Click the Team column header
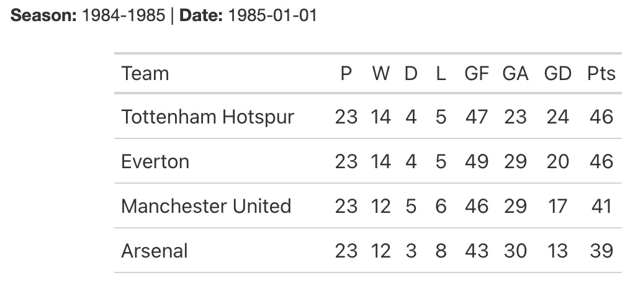This screenshot has height=283, width=643. click(x=145, y=74)
